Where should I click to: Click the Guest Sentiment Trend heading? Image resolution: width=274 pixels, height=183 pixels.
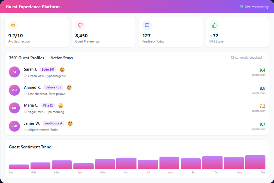coord(30,147)
